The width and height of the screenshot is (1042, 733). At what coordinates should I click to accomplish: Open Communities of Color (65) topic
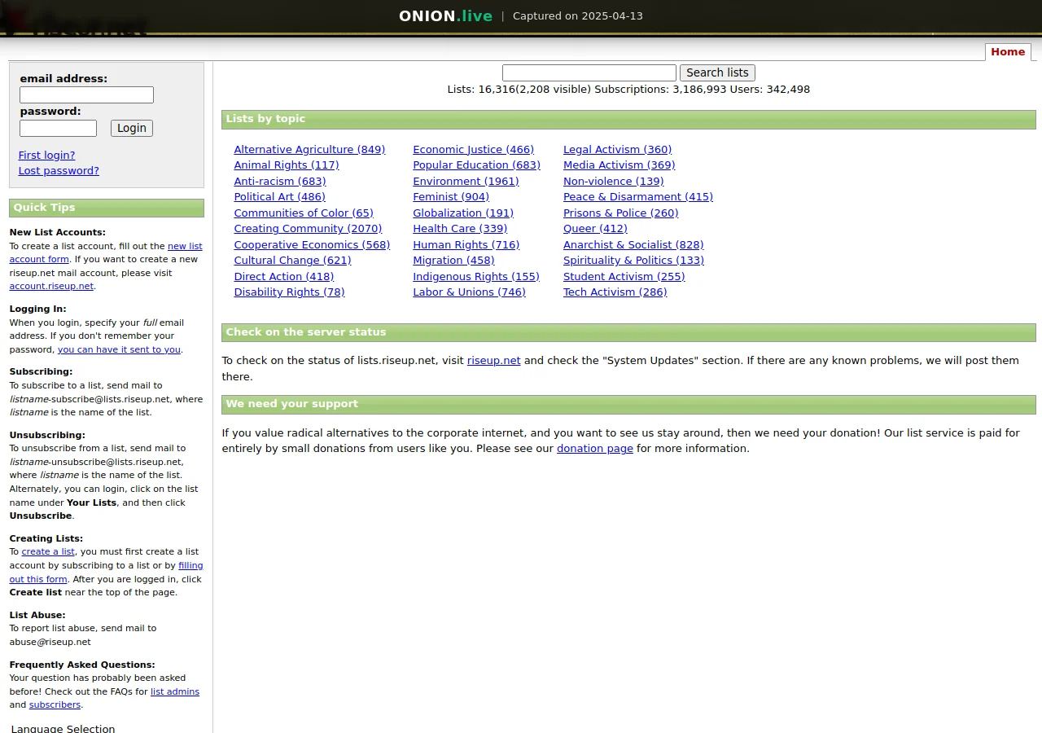point(304,213)
